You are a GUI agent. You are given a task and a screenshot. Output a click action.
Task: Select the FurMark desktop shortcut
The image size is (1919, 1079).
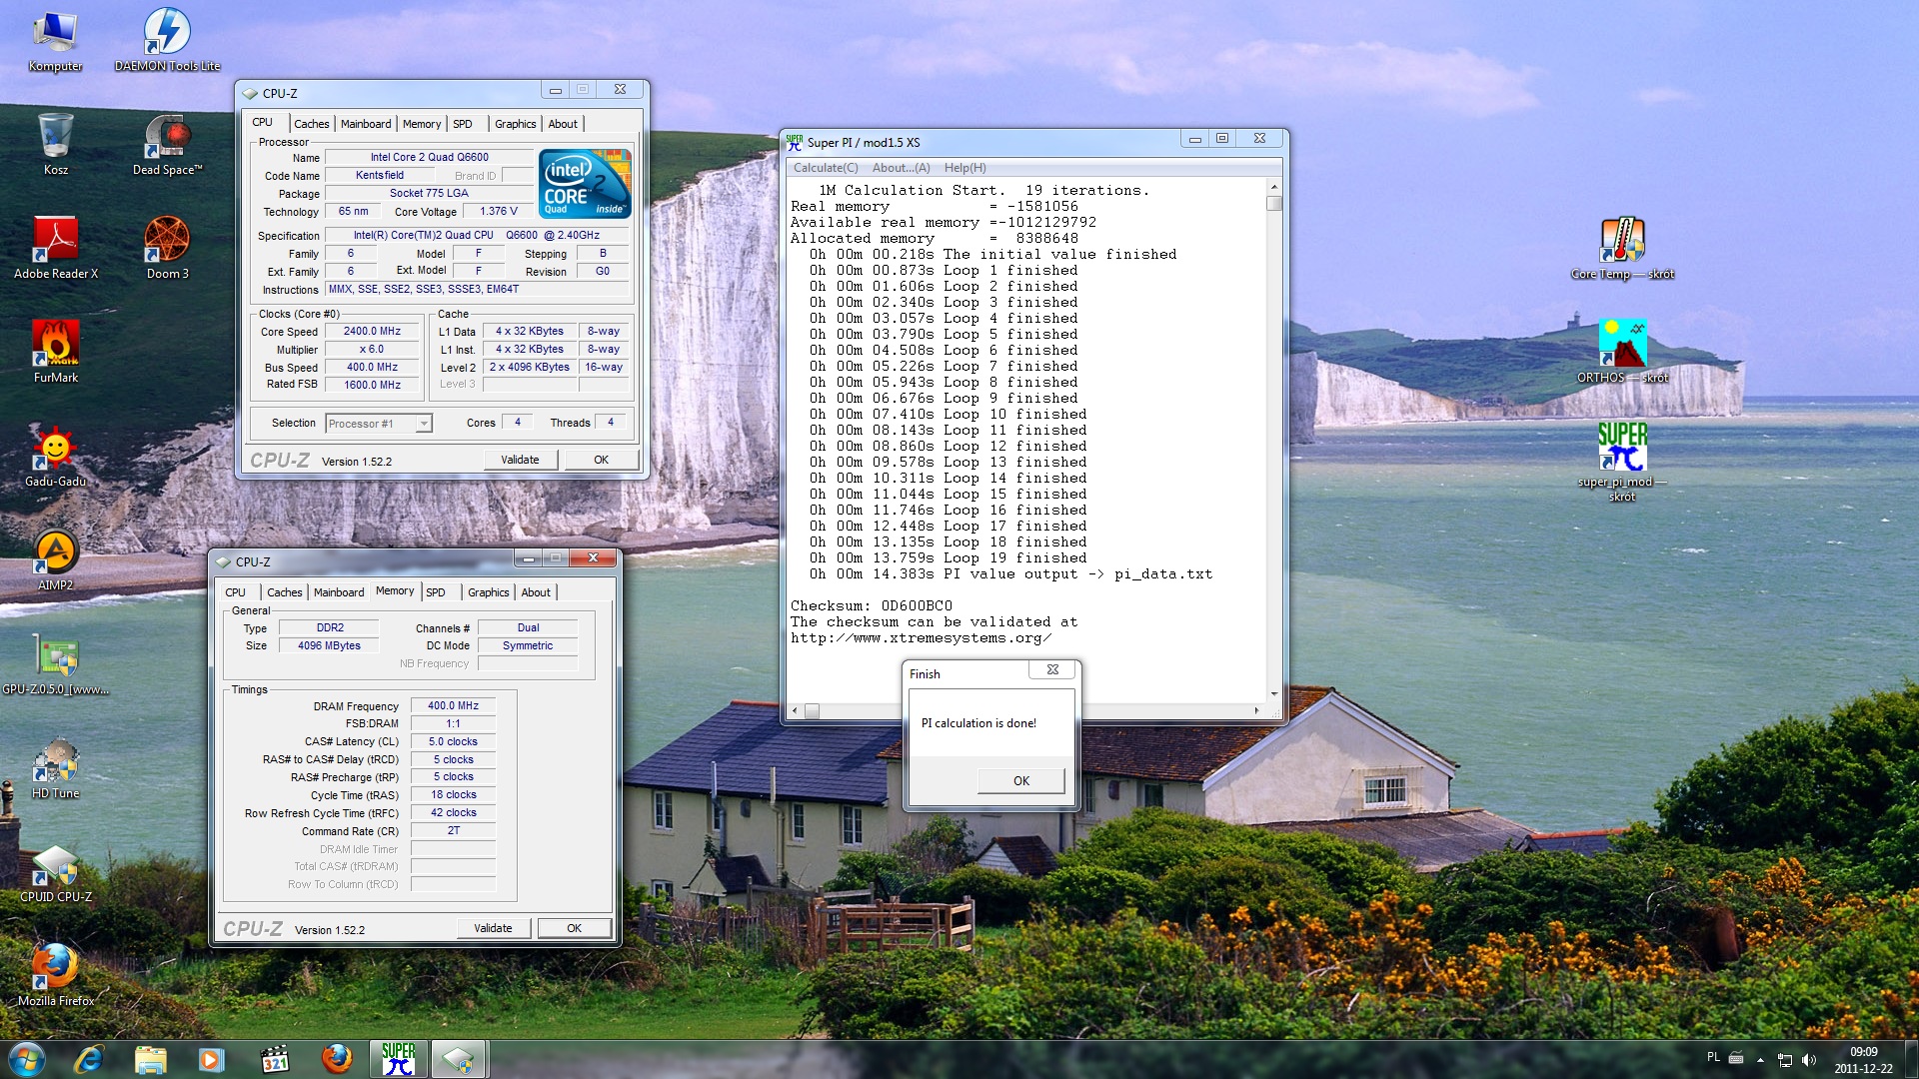coord(56,352)
